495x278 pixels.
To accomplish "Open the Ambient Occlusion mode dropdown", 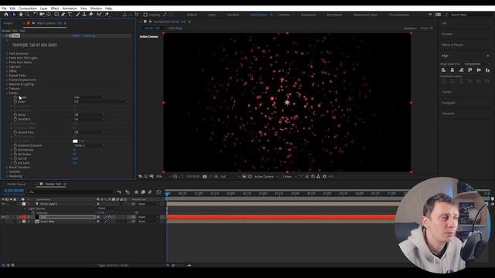I will pos(89,146).
